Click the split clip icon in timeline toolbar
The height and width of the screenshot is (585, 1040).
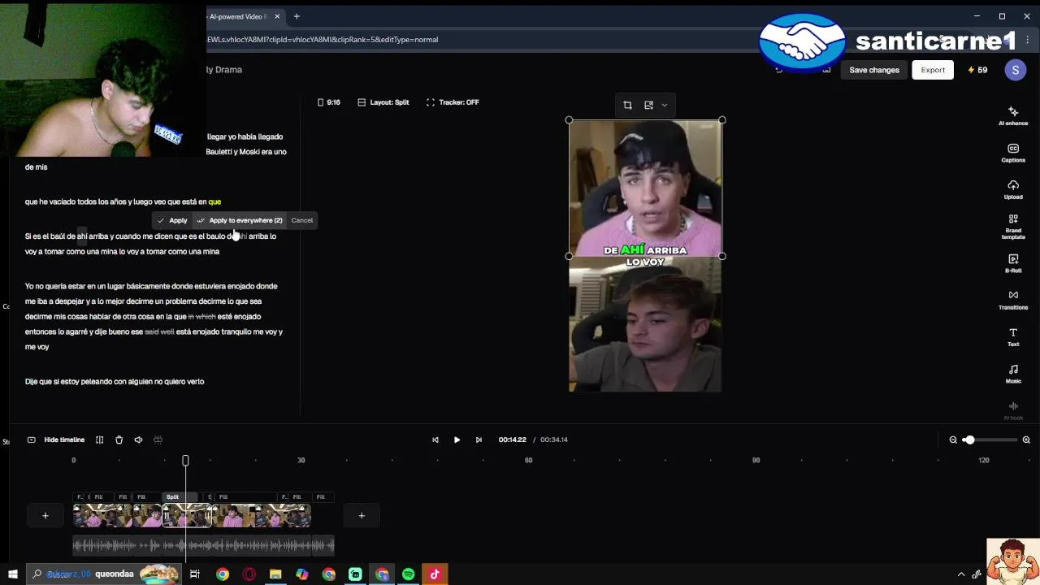[x=99, y=440]
